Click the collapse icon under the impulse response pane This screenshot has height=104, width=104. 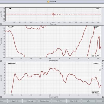tap(1, 24)
